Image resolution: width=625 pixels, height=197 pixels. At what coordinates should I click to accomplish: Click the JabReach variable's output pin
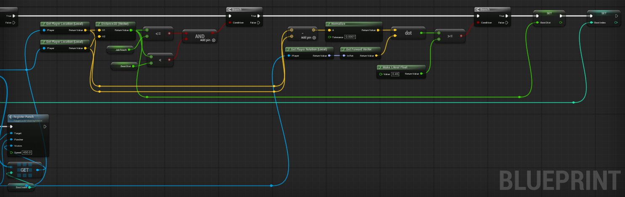click(x=130, y=49)
